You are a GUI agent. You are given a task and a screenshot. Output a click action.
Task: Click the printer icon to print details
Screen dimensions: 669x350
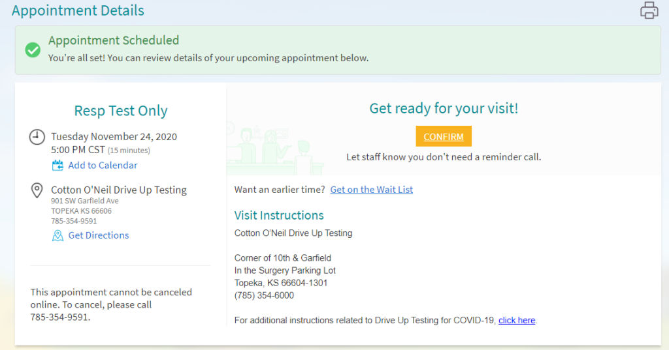click(649, 10)
